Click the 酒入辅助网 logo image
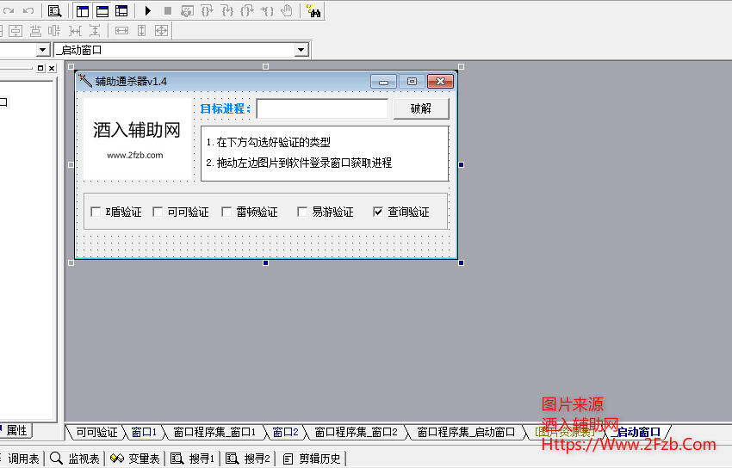The height and width of the screenshot is (468, 732). coord(136,139)
